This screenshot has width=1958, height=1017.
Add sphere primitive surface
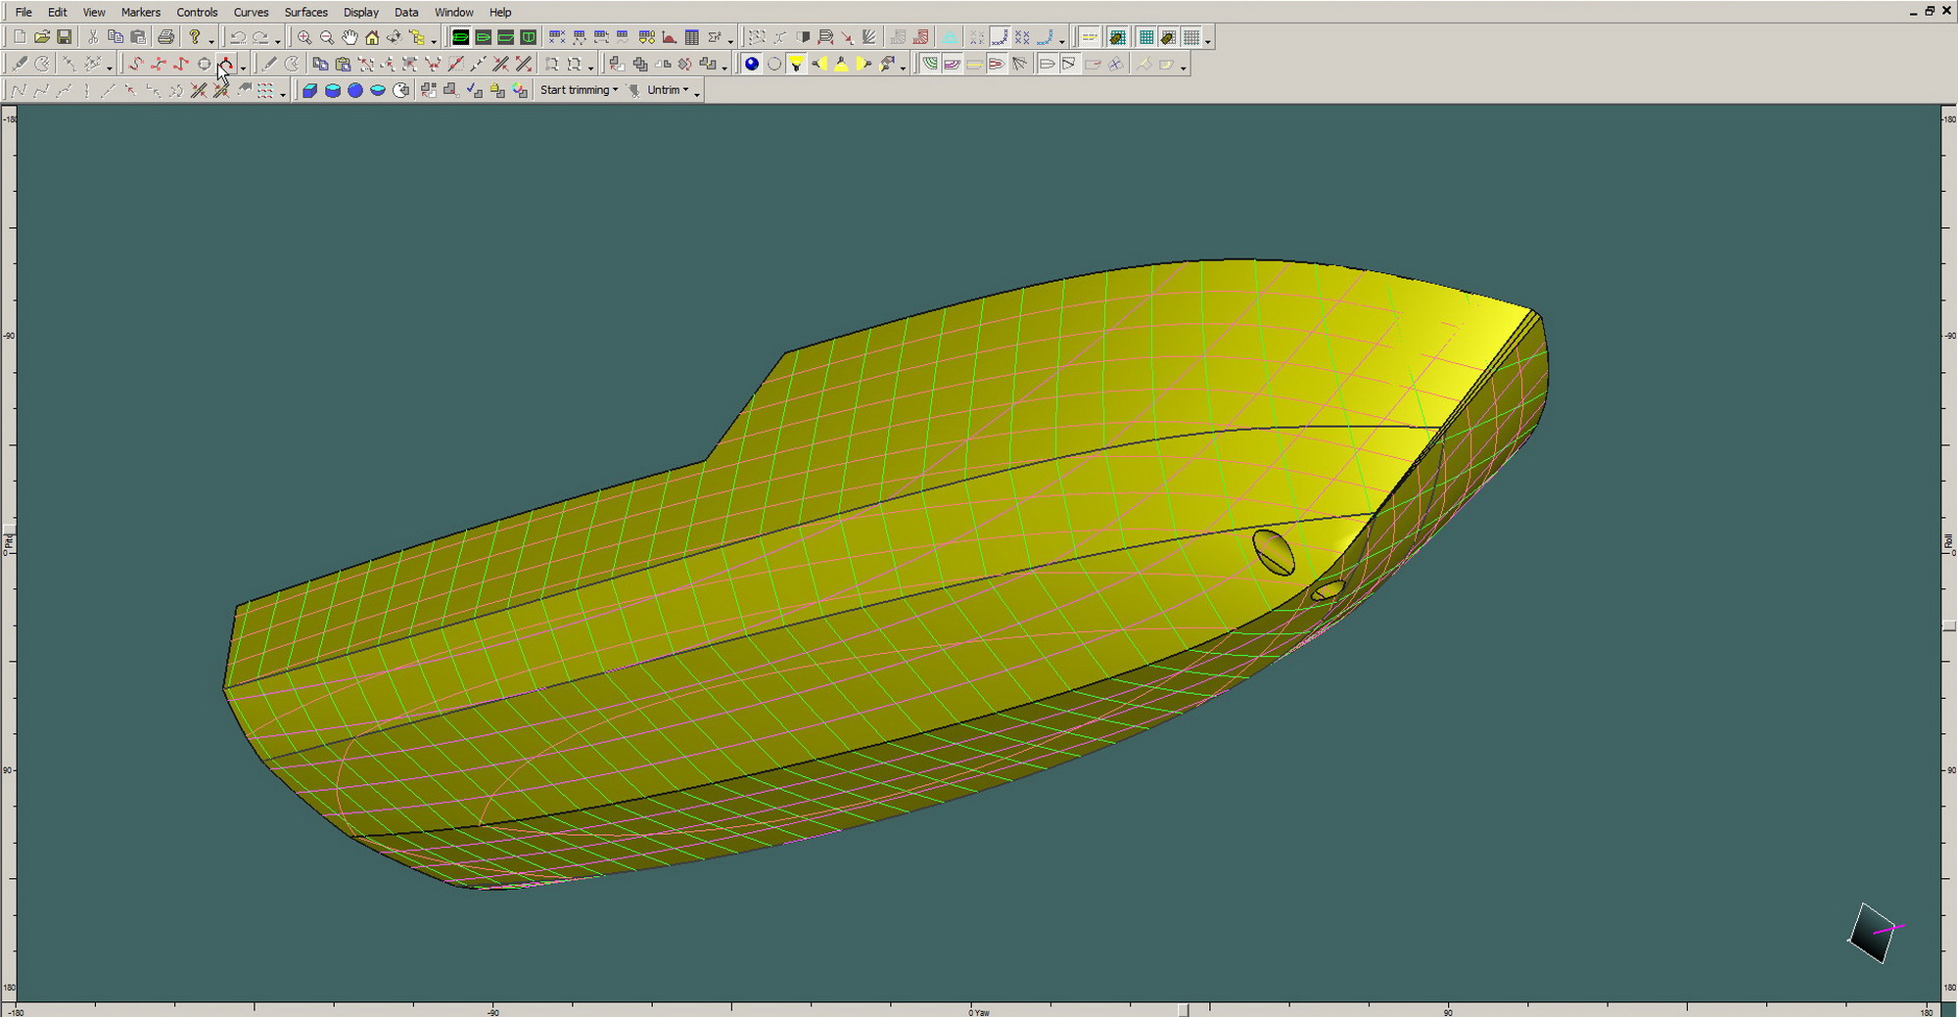click(x=355, y=90)
